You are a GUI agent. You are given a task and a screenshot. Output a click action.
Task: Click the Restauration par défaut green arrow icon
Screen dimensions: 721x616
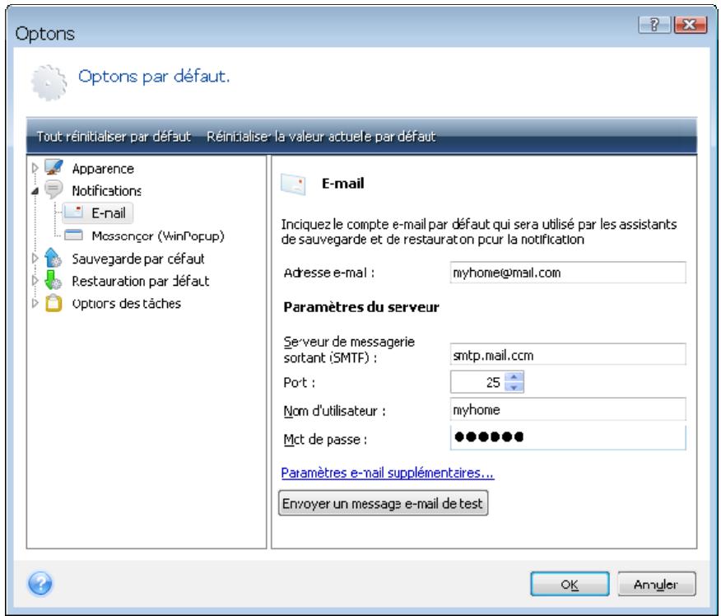pyautogui.click(x=53, y=280)
